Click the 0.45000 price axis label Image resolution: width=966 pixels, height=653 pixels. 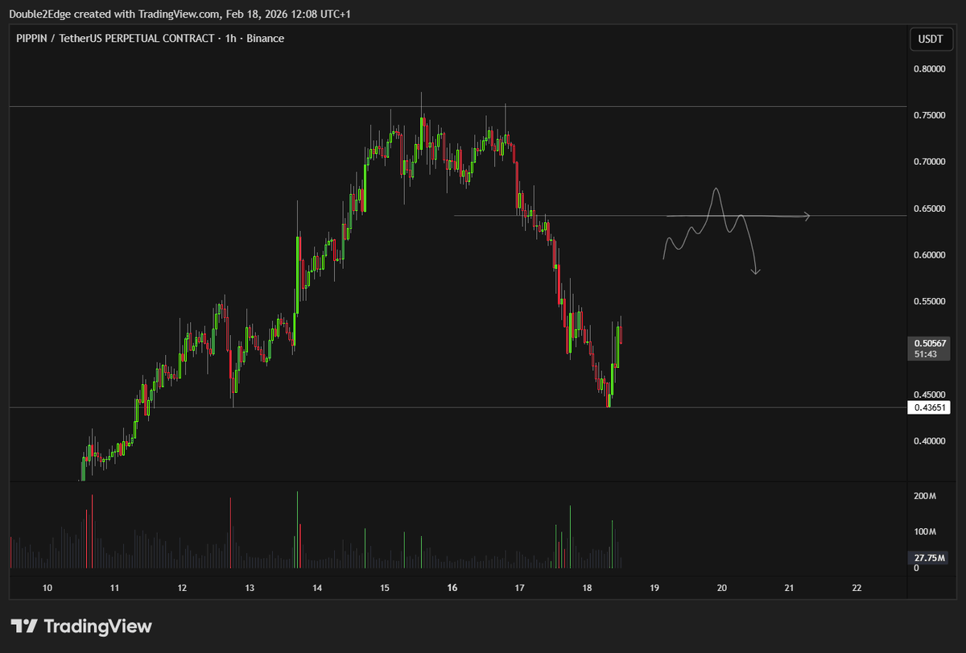[x=930, y=395]
